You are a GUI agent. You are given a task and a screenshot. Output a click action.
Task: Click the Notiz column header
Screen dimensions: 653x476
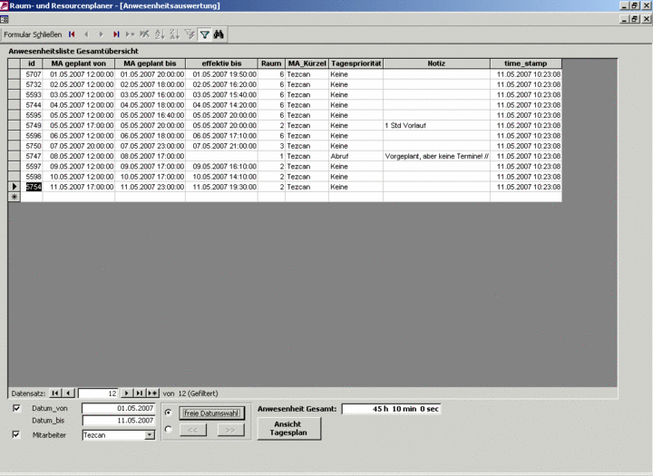436,63
